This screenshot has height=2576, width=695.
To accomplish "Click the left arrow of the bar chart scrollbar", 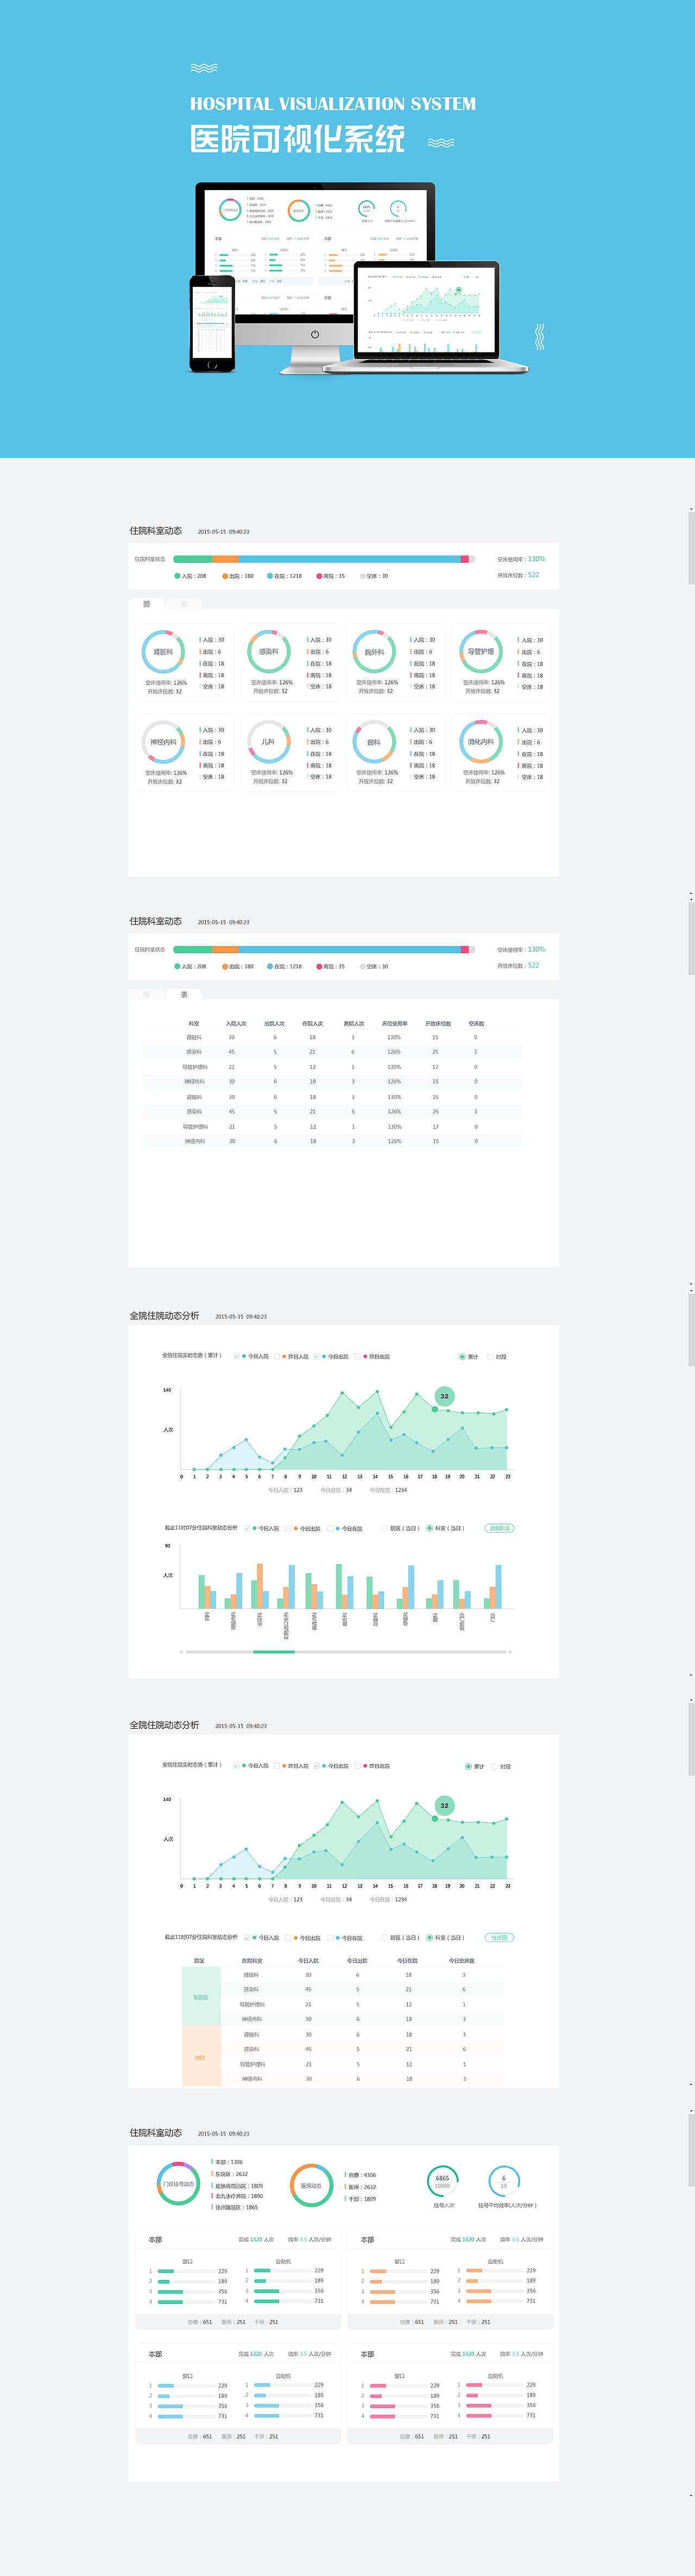I will pos(181,1651).
